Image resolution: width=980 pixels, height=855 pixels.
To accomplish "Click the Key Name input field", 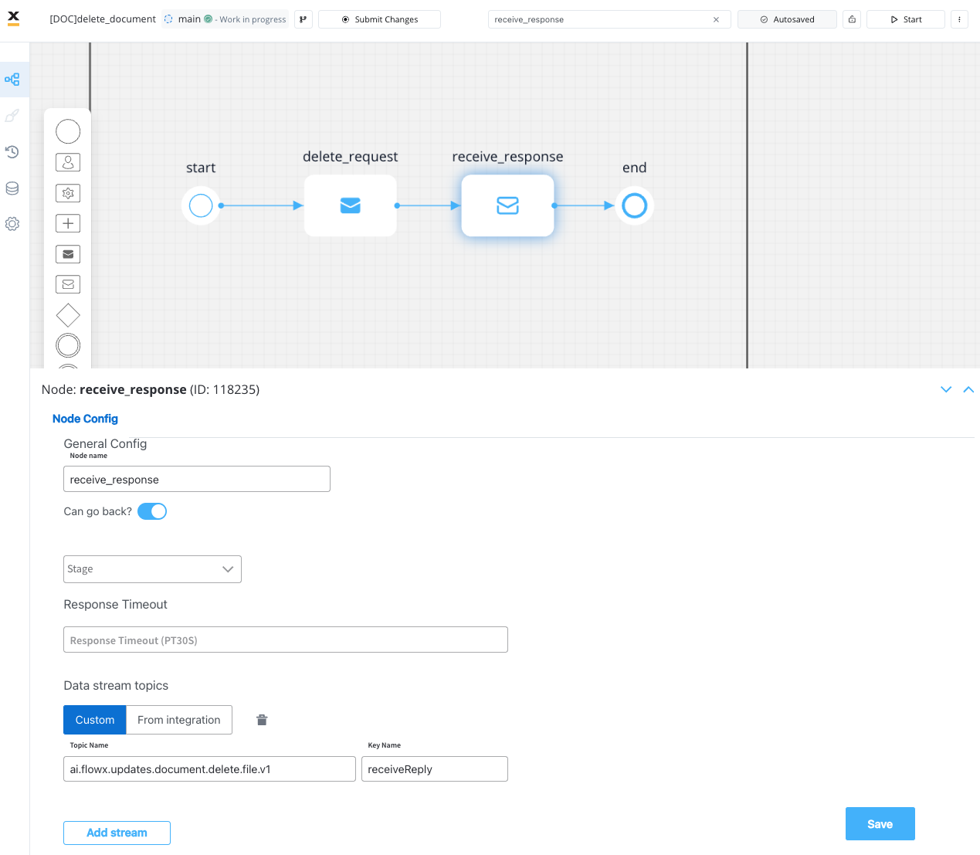I will 435,768.
